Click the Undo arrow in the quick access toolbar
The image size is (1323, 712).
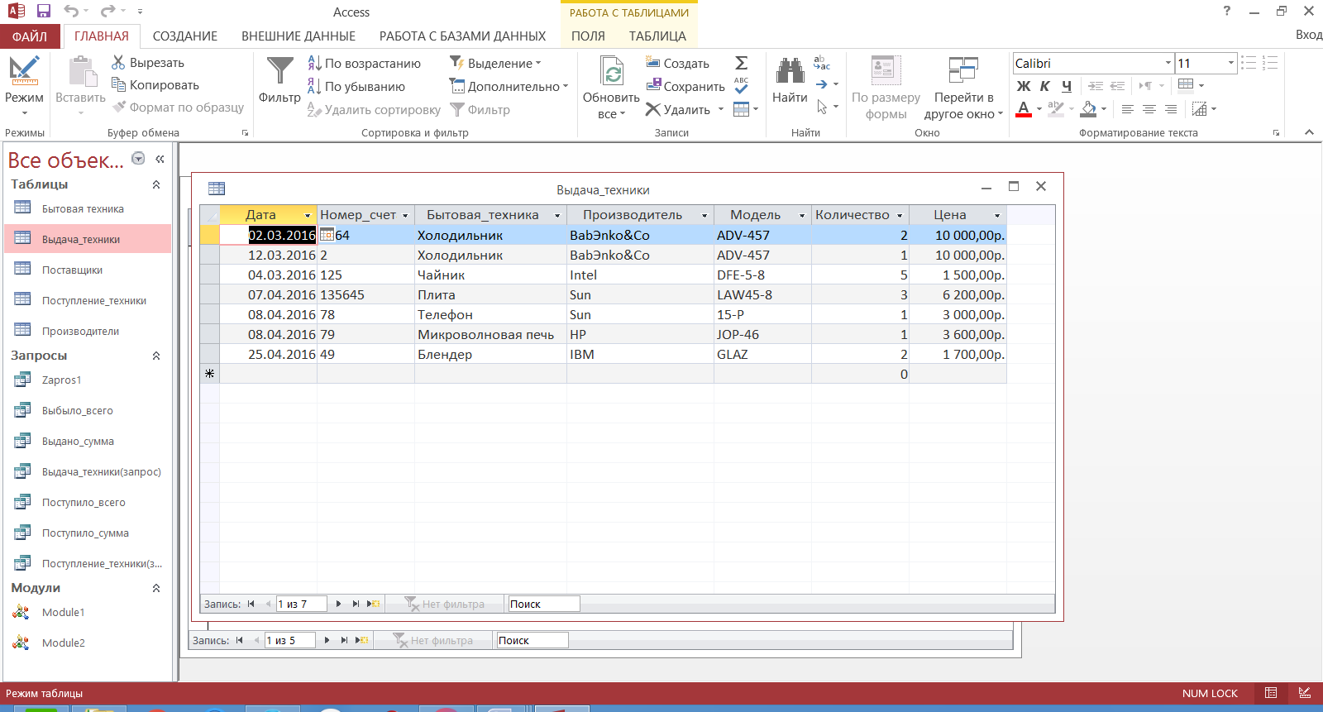(x=71, y=12)
